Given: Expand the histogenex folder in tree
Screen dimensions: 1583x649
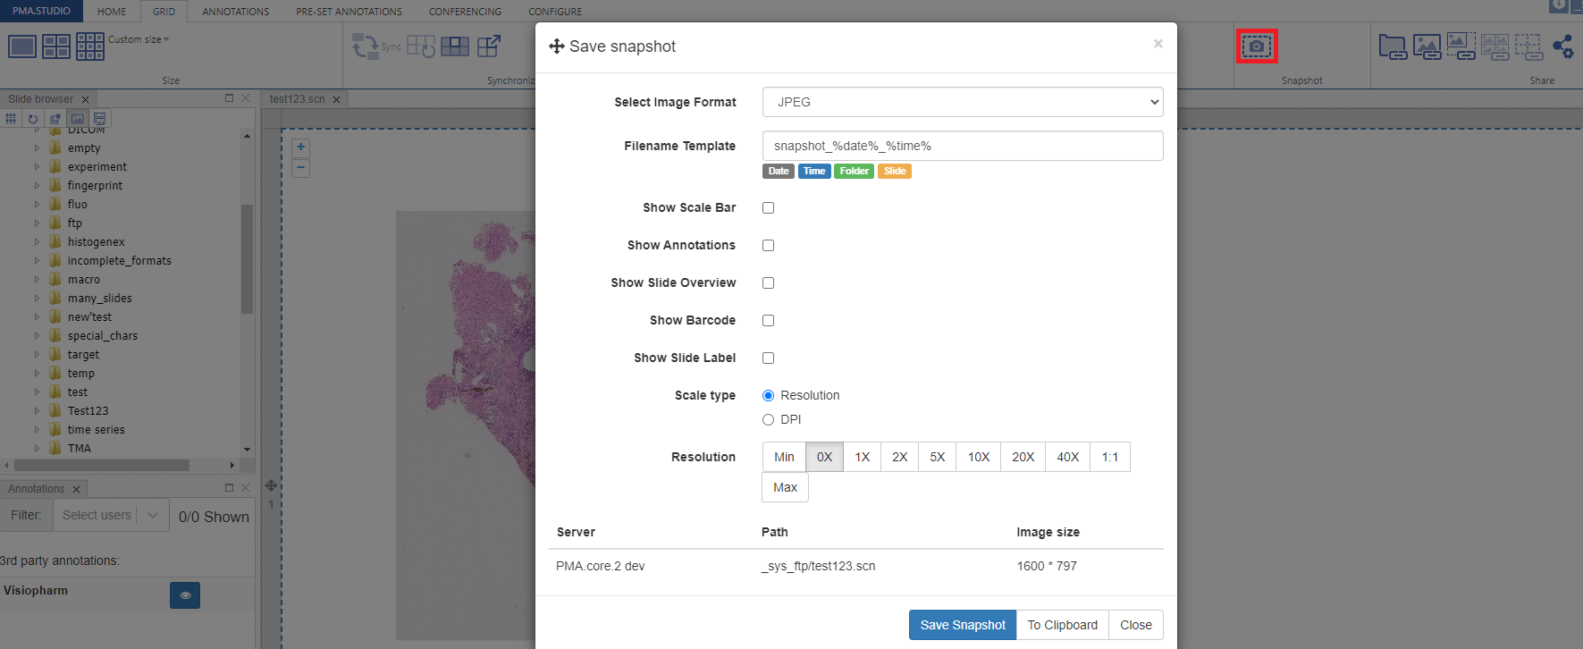Looking at the screenshot, I should point(37,242).
